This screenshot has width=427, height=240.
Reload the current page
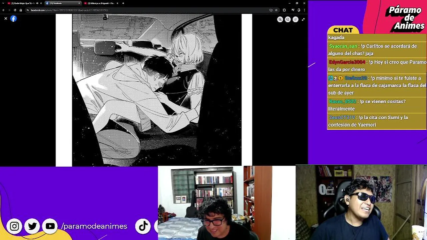(15, 10)
